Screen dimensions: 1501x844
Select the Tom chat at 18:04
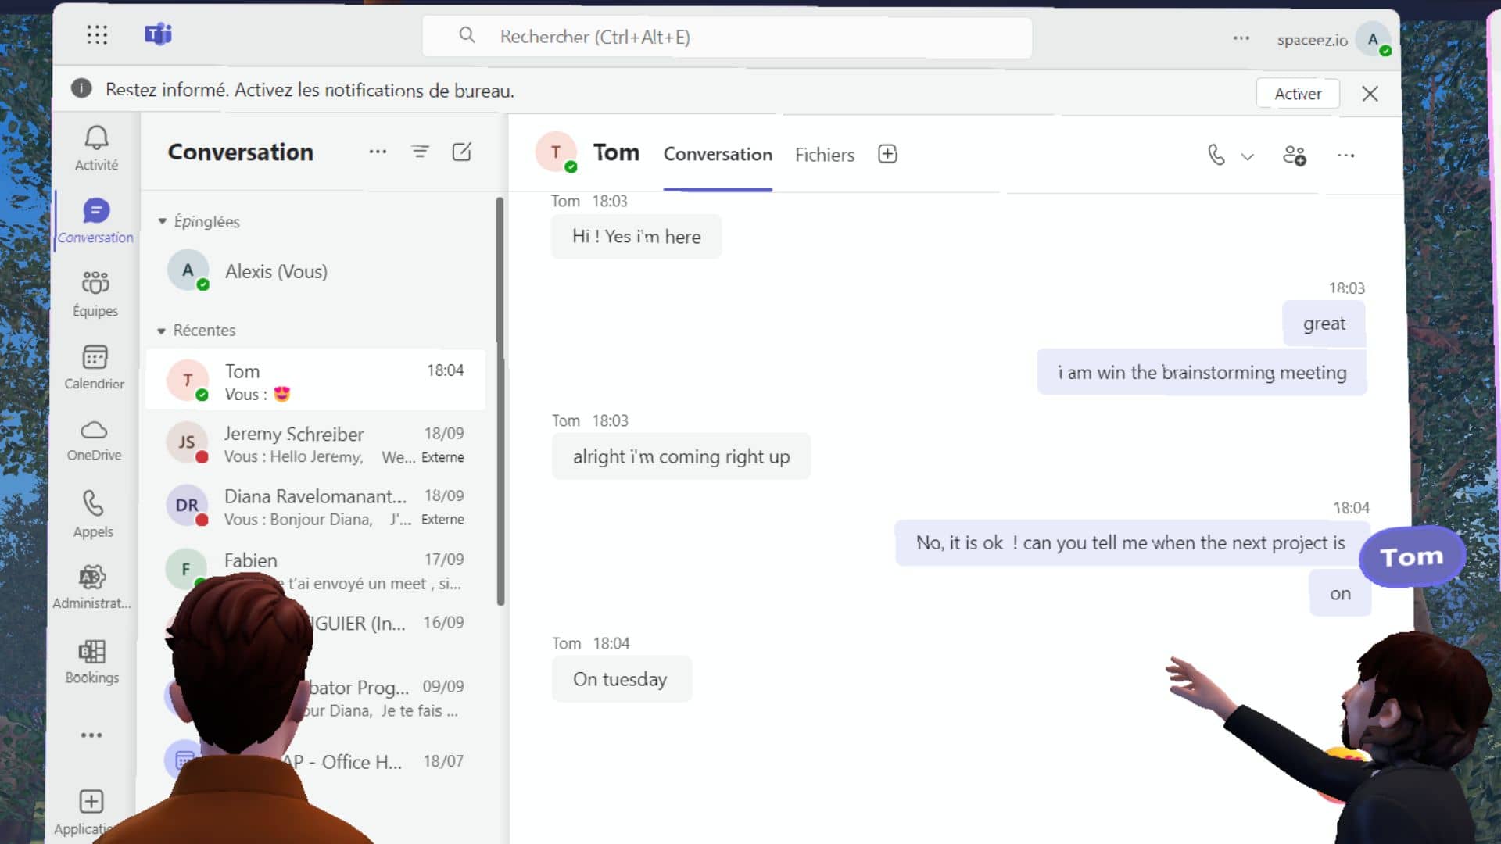pos(315,381)
